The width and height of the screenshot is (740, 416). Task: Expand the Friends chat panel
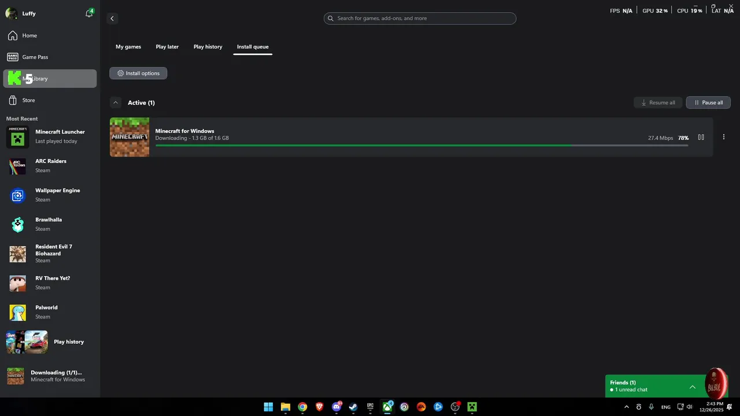[693, 387]
